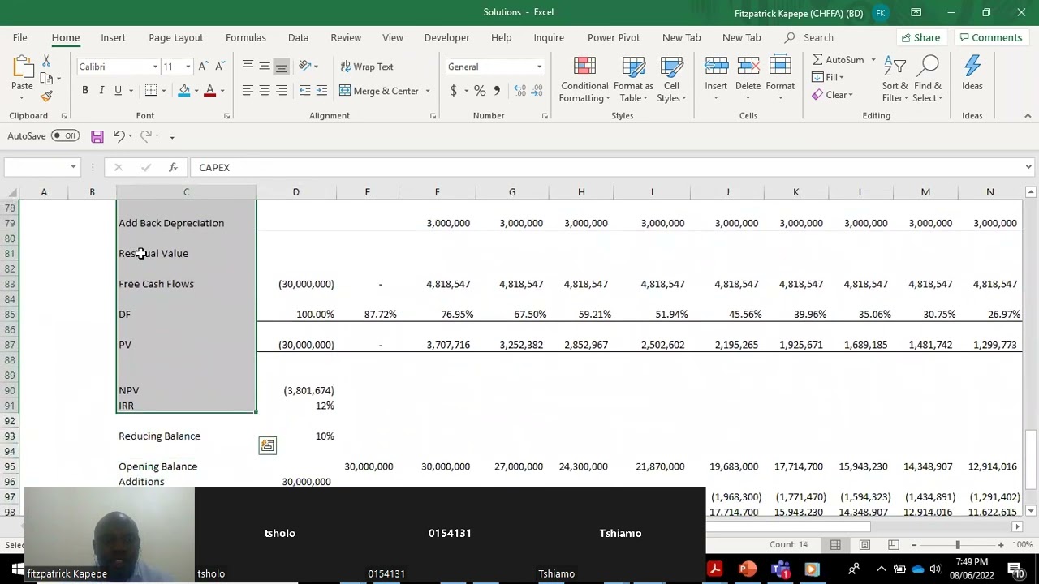
Task: Open the font size dropdown
Action: click(x=188, y=67)
